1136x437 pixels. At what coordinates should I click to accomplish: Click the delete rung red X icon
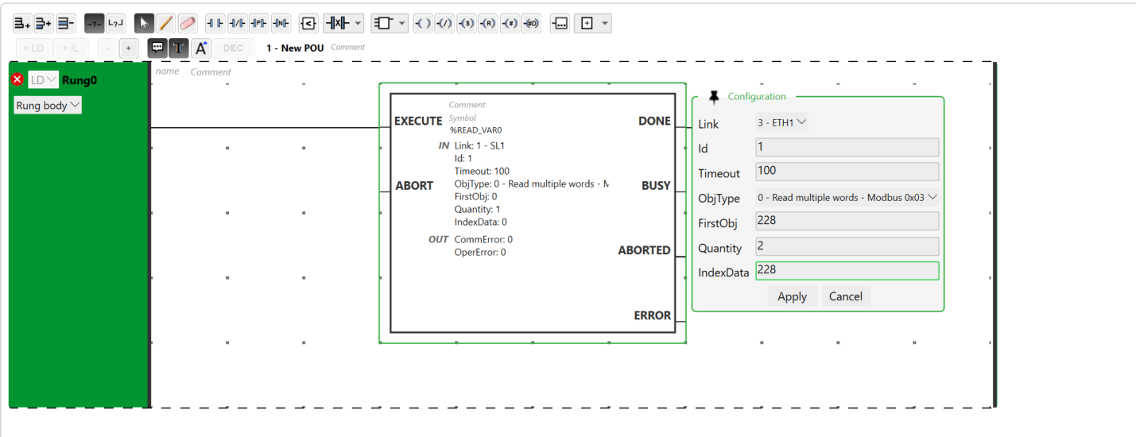pyautogui.click(x=17, y=79)
